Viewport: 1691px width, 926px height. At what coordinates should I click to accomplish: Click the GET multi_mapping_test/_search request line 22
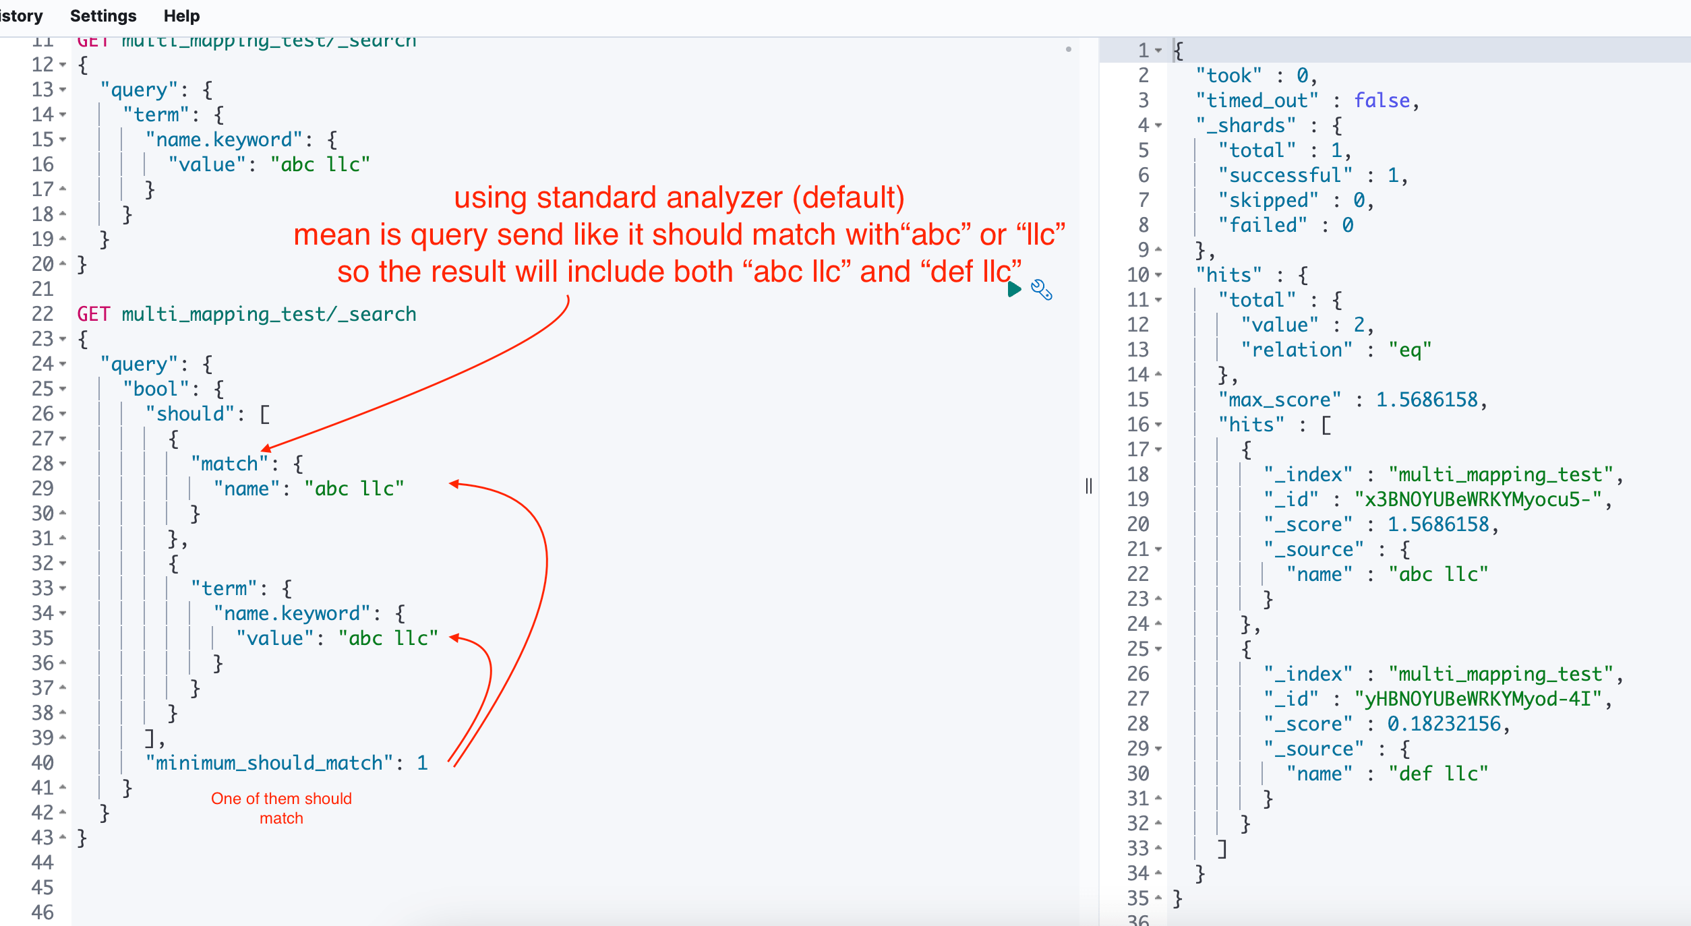(x=247, y=314)
